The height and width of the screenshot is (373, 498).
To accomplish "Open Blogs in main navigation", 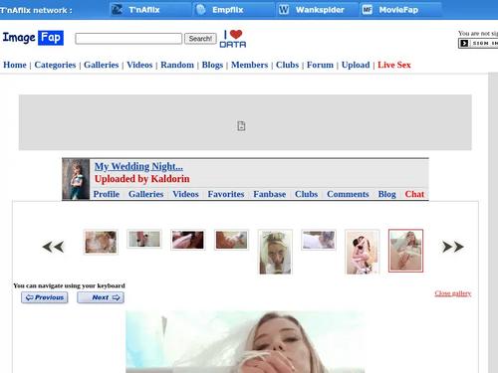I will pyautogui.click(x=212, y=65).
